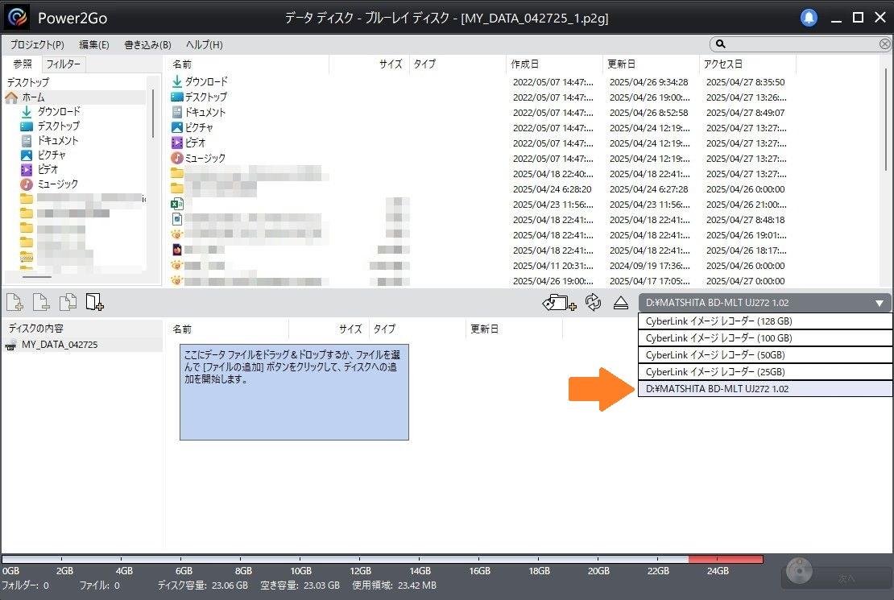The height and width of the screenshot is (600, 894).
Task: Click the folder tree vertical scrollbar
Action: click(153, 114)
